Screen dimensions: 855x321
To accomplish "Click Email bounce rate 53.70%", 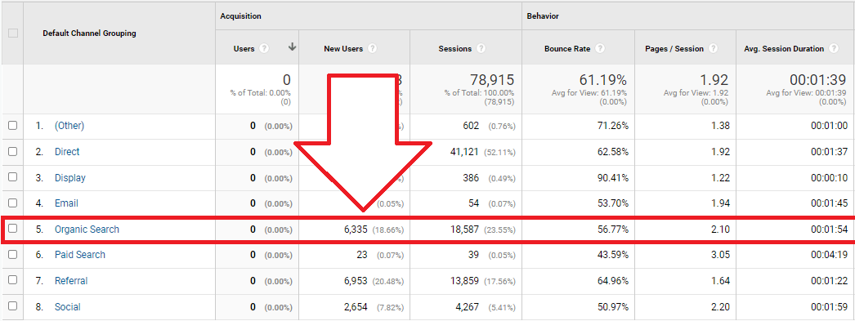I will point(612,203).
